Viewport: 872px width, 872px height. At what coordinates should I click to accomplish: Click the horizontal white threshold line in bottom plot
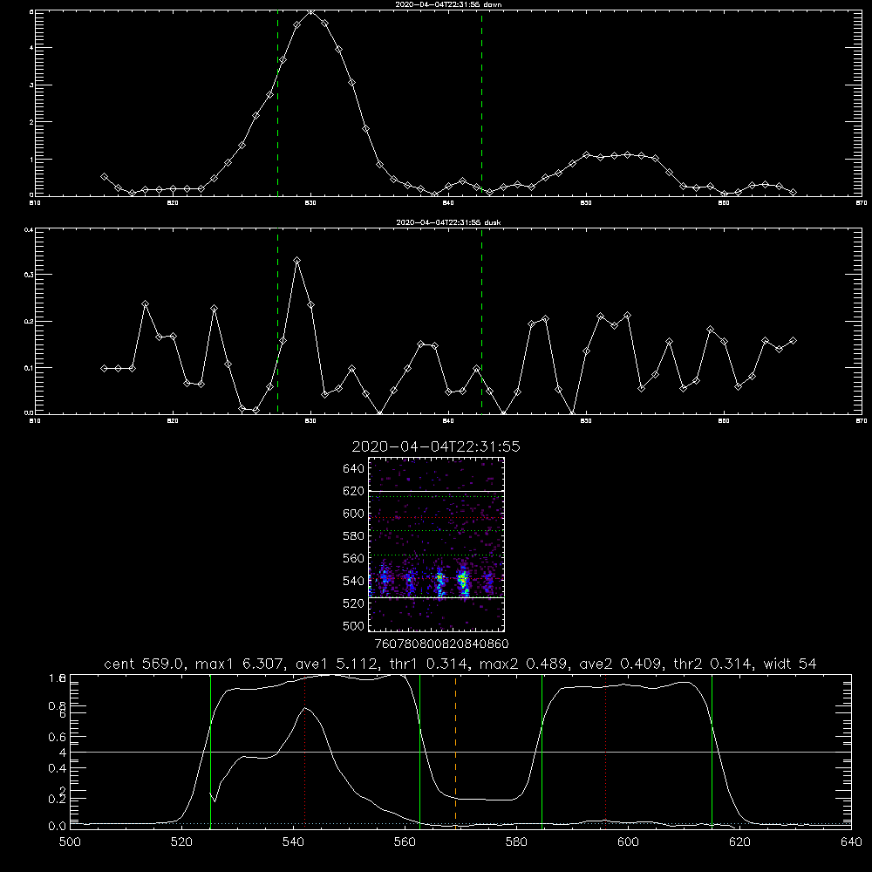point(460,752)
